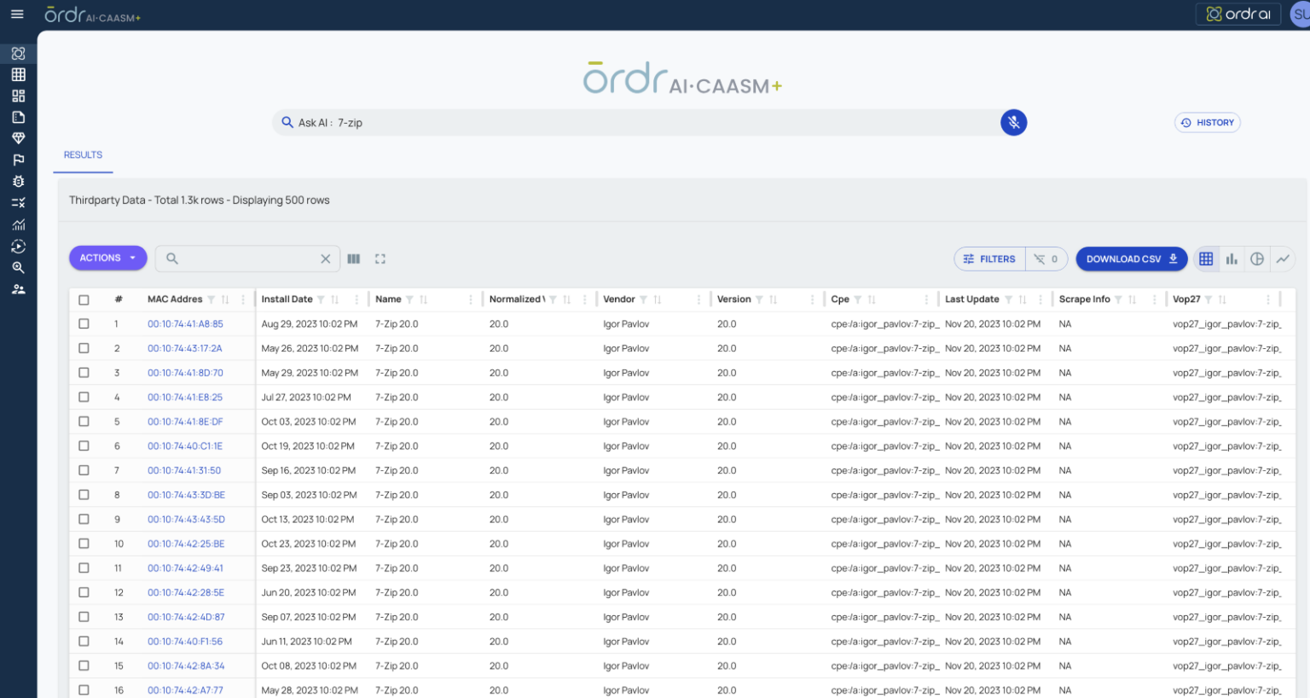Open the fullscreen table view icon
This screenshot has height=698, width=1310.
tap(380, 259)
